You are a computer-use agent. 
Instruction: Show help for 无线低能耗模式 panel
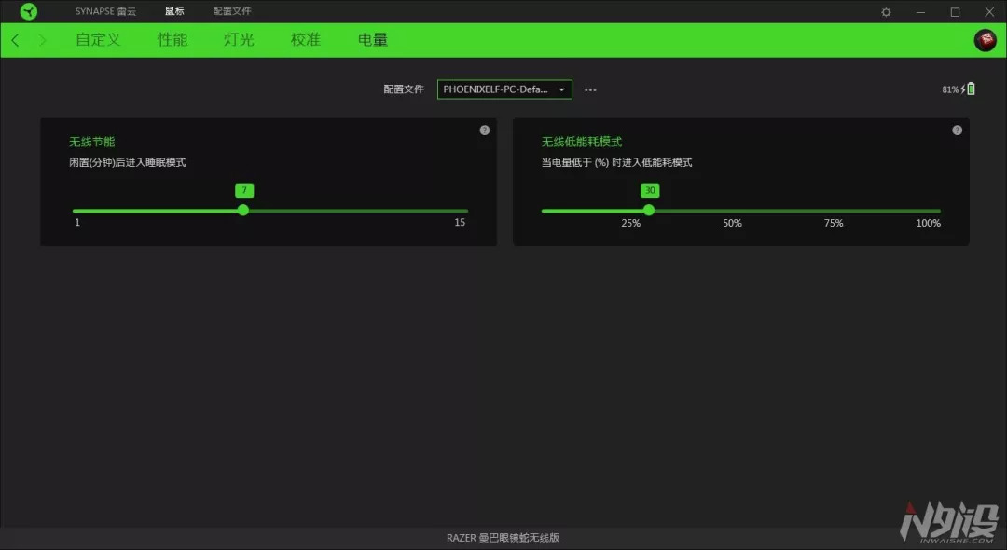957,131
